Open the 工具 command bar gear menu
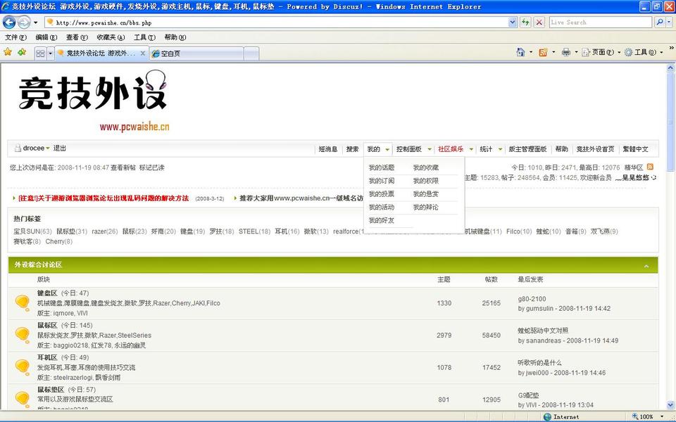 (644, 52)
